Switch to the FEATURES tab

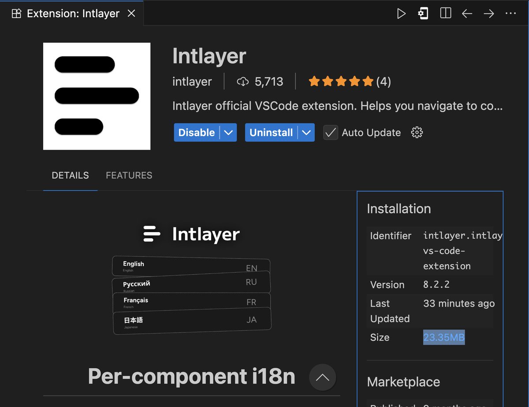click(129, 175)
